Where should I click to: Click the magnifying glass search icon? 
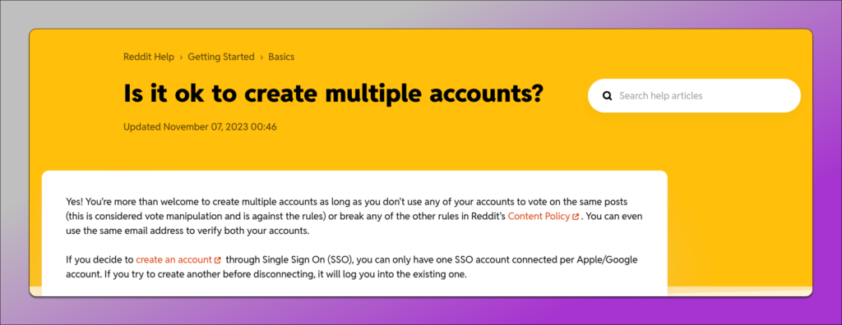tap(608, 96)
